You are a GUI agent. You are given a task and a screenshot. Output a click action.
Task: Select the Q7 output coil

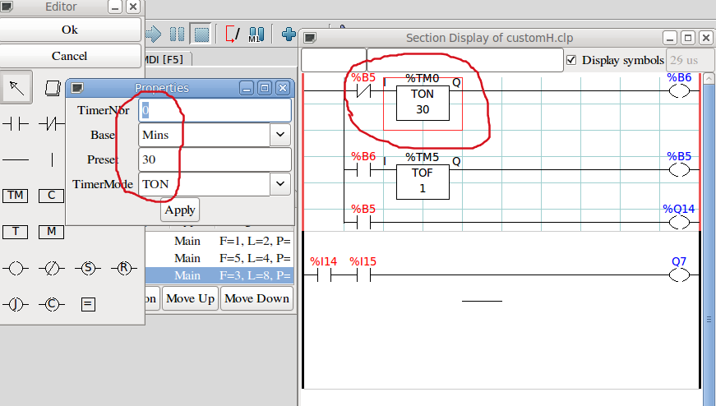point(679,275)
